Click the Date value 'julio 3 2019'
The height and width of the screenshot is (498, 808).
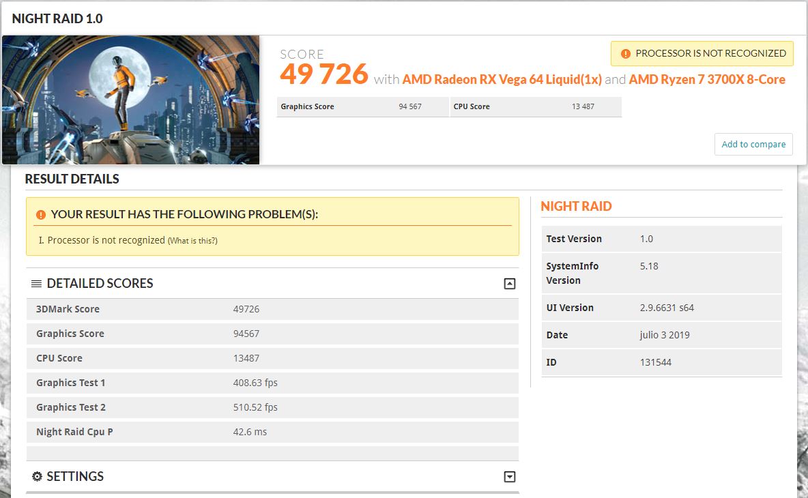coord(665,335)
